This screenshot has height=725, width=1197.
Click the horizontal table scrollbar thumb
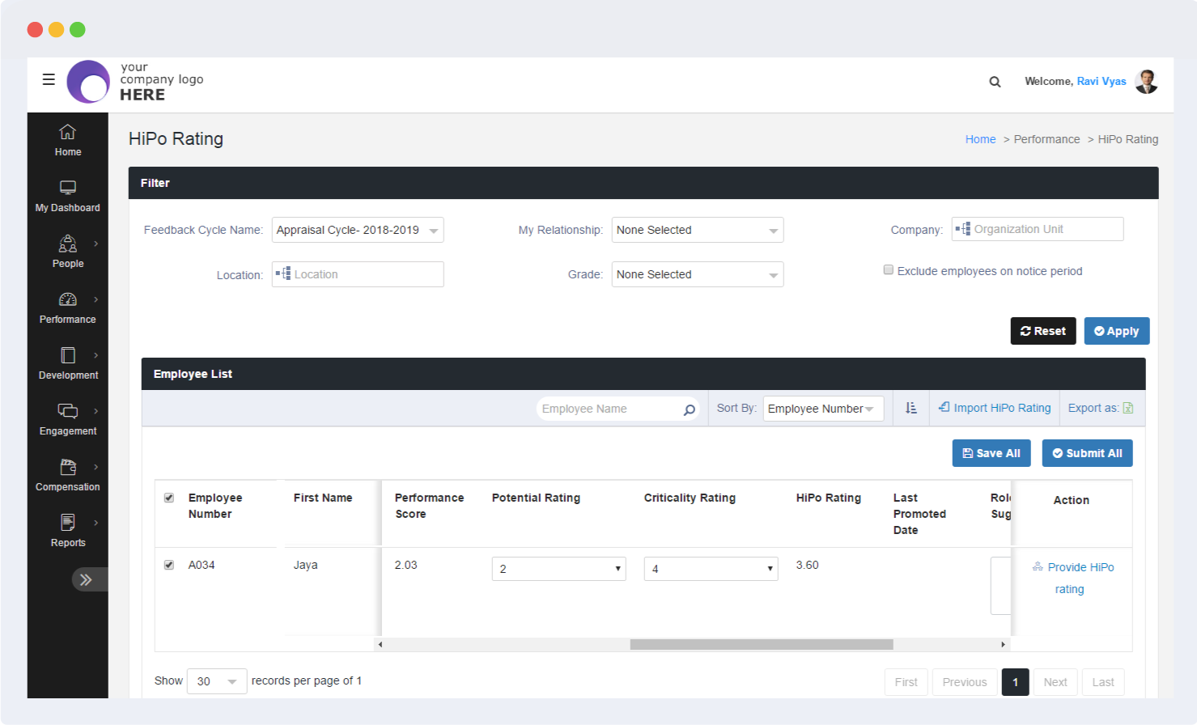761,645
